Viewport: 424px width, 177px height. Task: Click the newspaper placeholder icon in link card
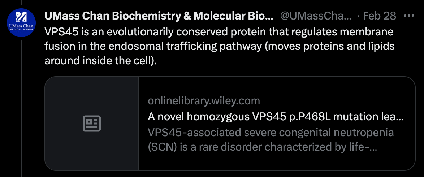coord(92,124)
